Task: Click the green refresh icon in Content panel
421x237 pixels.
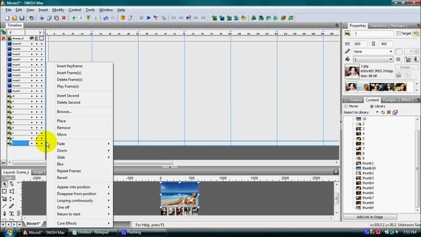Action: [383, 113]
